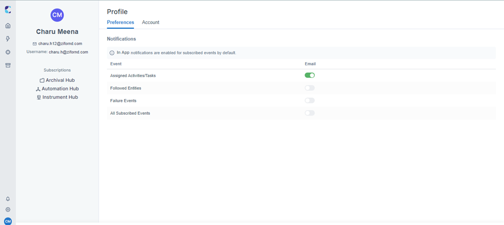Image resolution: width=504 pixels, height=225 pixels.
Task: Click the Profile page heading
Action: pyautogui.click(x=117, y=12)
